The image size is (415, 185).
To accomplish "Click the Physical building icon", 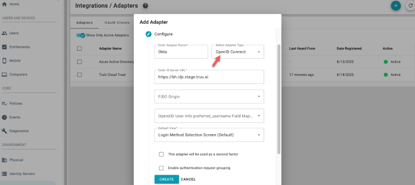I will click(x=4, y=160).
